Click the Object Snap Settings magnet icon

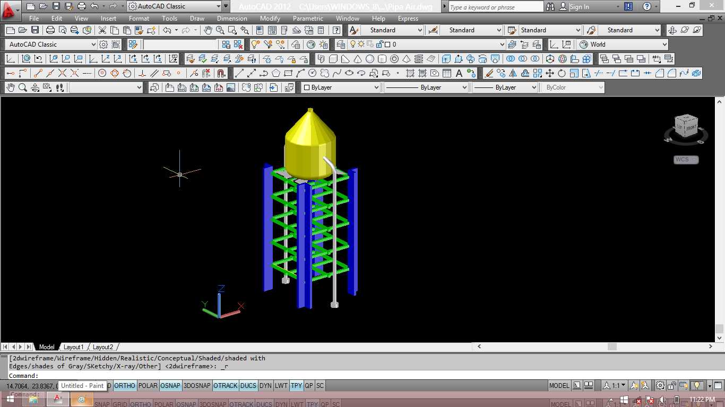221,73
